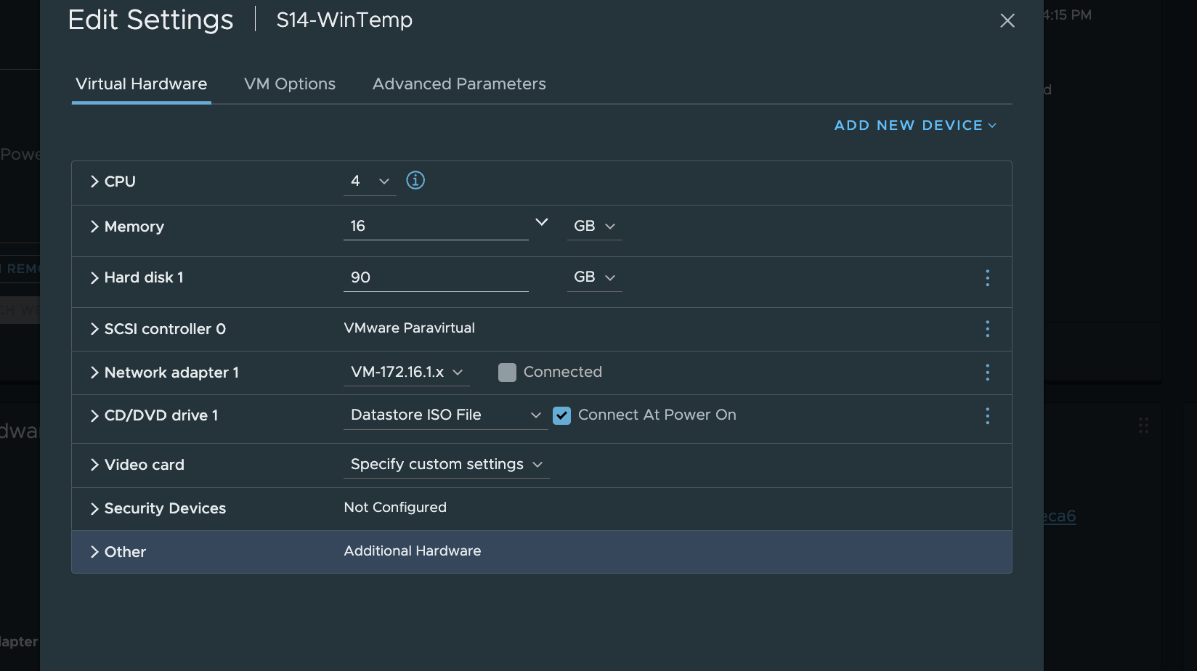Screen dimensions: 1197x671
Task: Open SCSI controller 0 actions menu
Action: (x=987, y=329)
